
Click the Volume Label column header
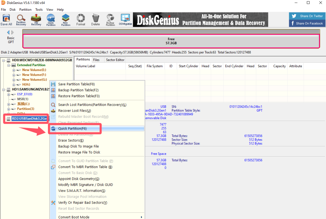(x=100, y=66)
